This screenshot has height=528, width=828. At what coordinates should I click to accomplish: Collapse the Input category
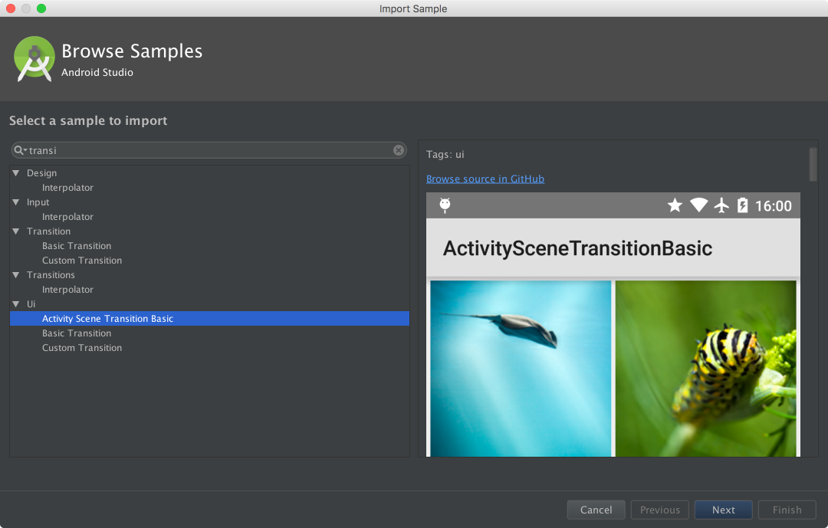tap(16, 202)
